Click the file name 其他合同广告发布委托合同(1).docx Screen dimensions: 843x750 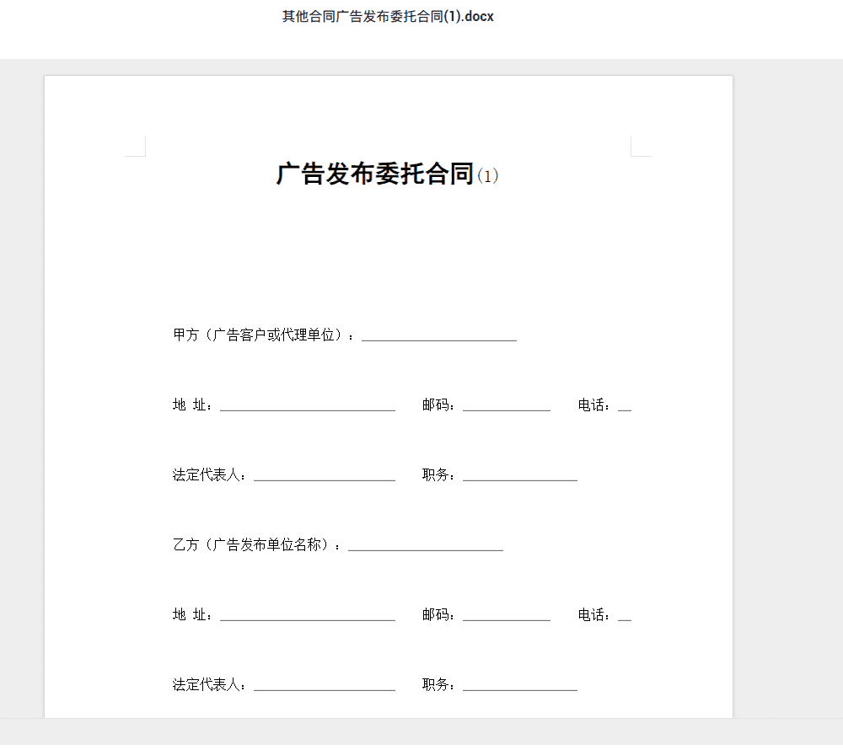tap(388, 17)
